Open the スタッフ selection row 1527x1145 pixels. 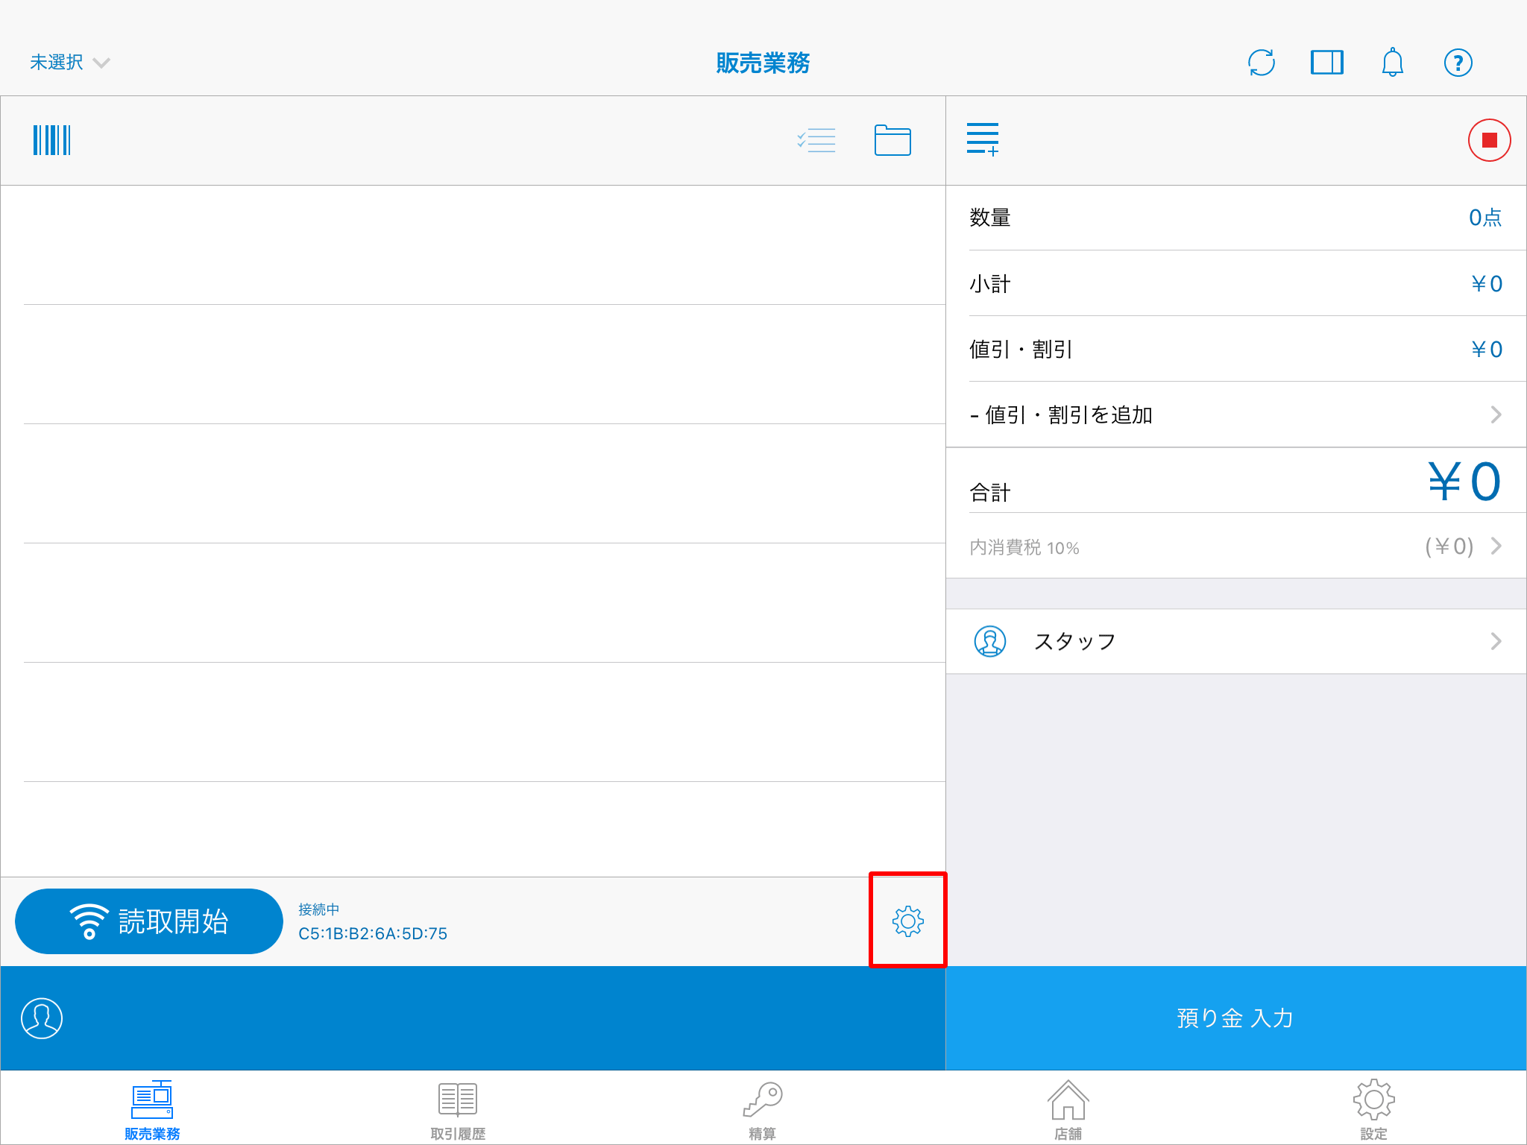coord(1235,641)
